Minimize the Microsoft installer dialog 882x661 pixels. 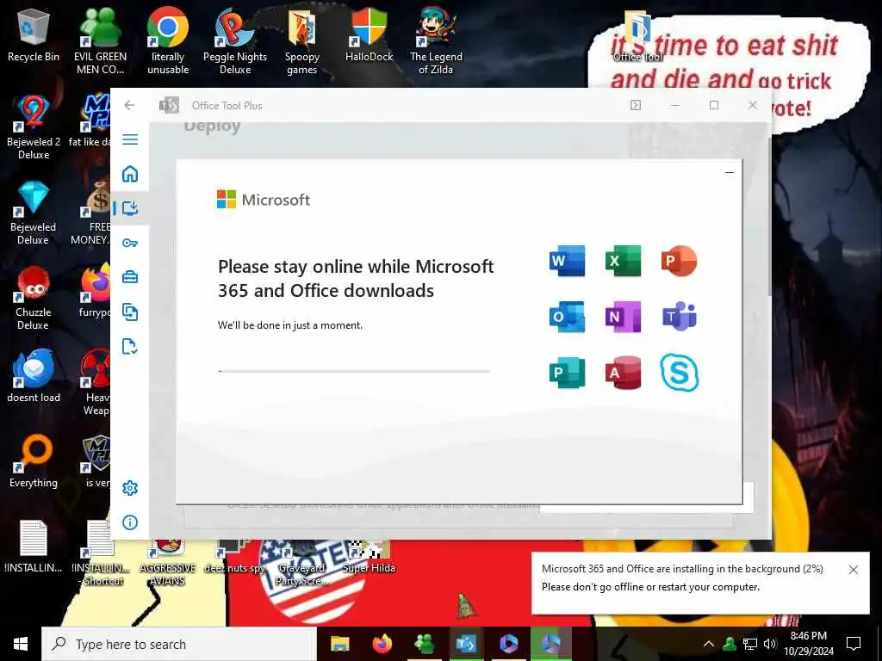click(730, 172)
